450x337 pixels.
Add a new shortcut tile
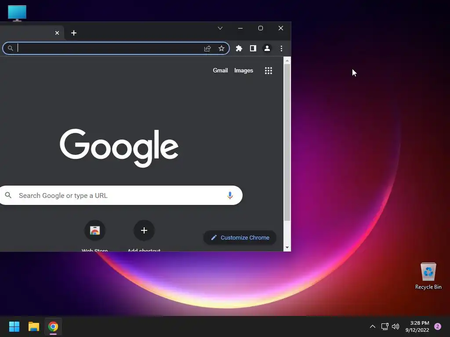(x=144, y=236)
